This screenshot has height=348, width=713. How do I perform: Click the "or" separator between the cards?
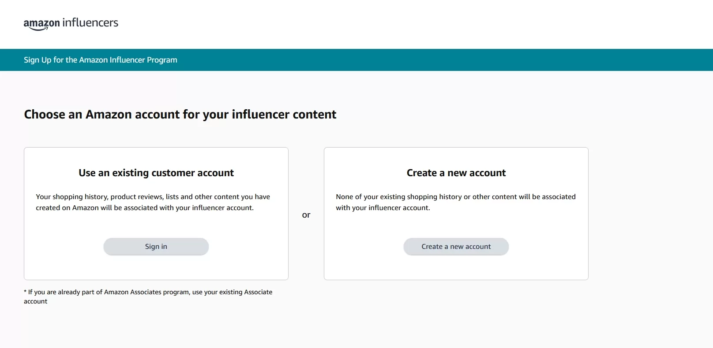[306, 215]
